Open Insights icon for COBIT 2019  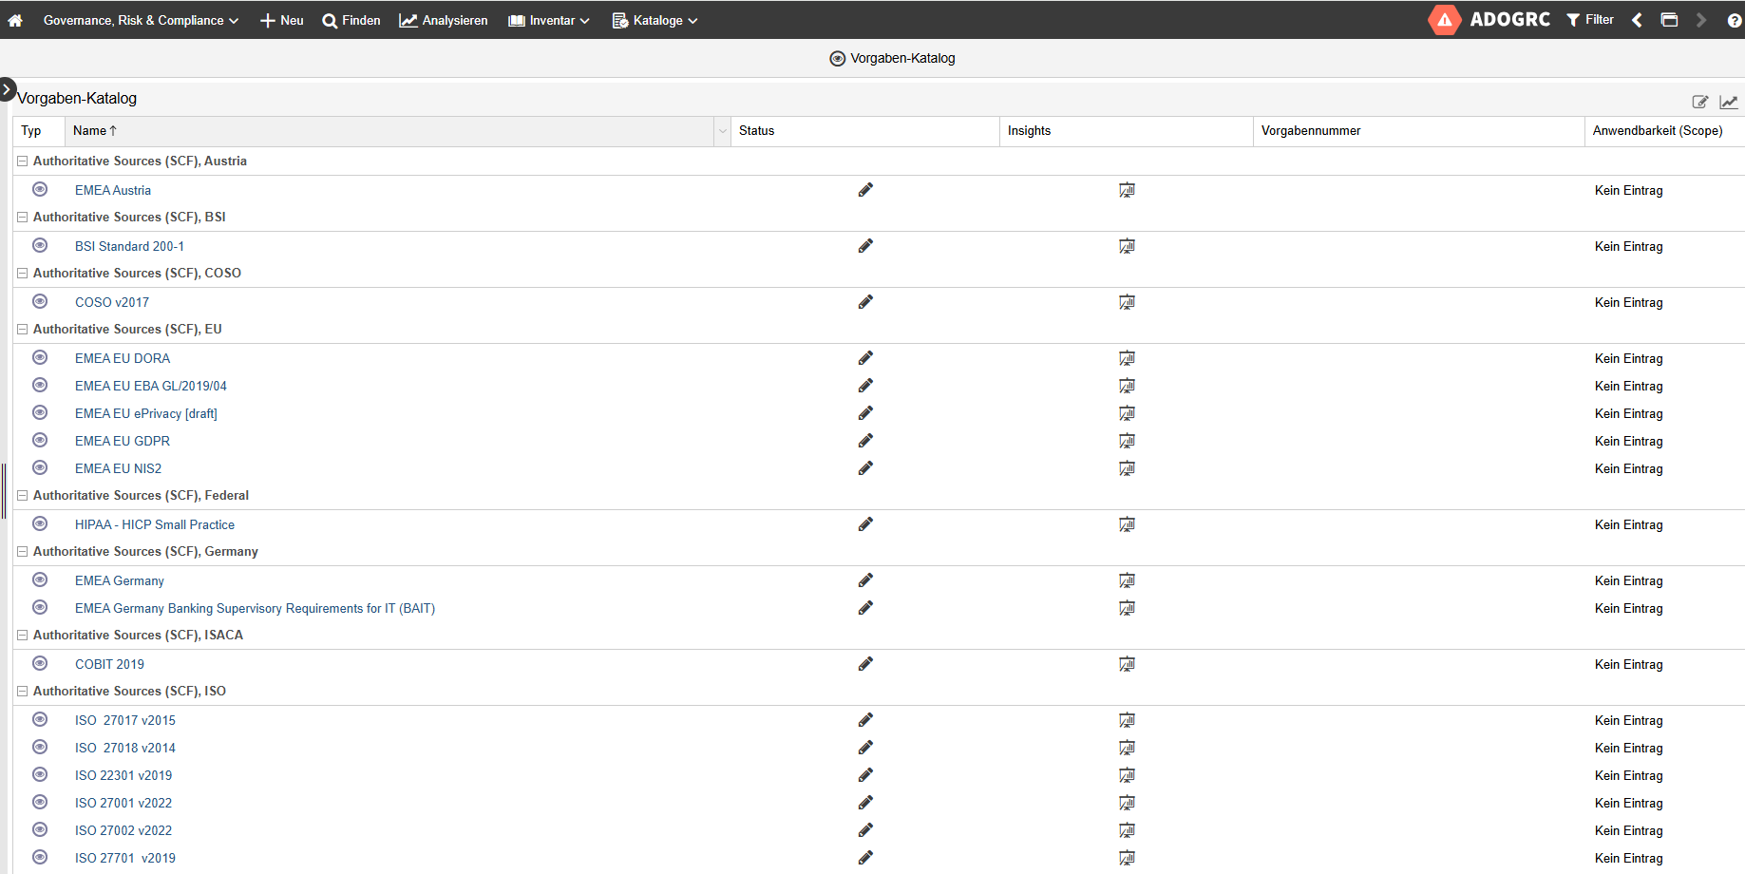1127,665
